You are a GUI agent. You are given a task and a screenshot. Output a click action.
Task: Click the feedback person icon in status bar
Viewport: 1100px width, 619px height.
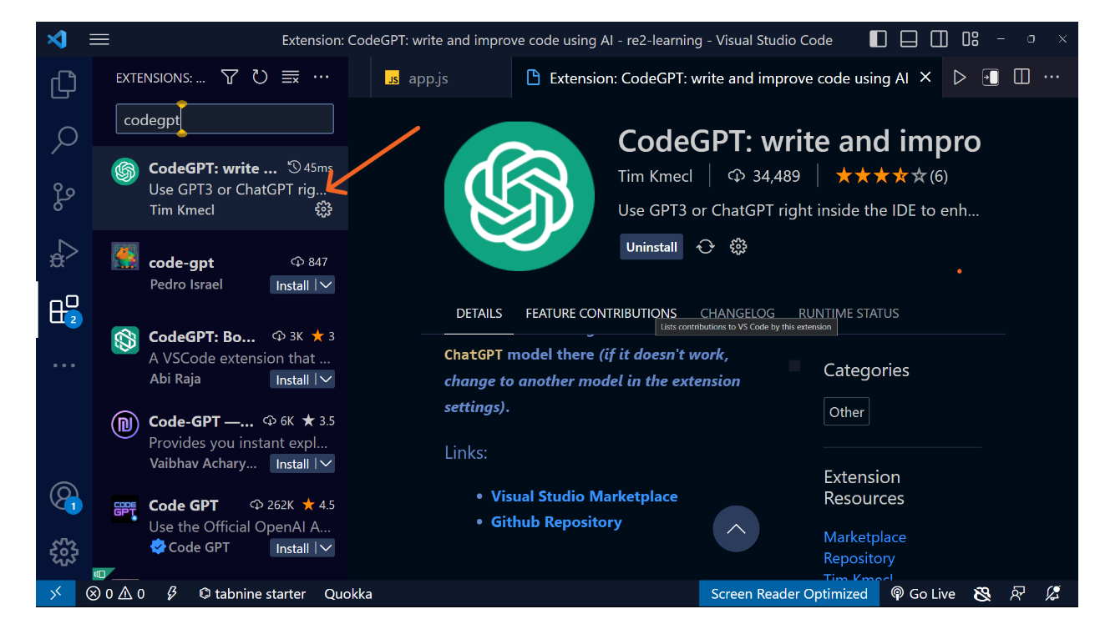point(1017,594)
